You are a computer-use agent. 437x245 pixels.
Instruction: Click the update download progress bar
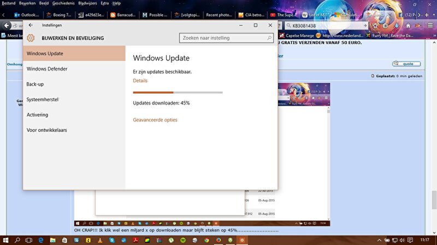(178, 93)
